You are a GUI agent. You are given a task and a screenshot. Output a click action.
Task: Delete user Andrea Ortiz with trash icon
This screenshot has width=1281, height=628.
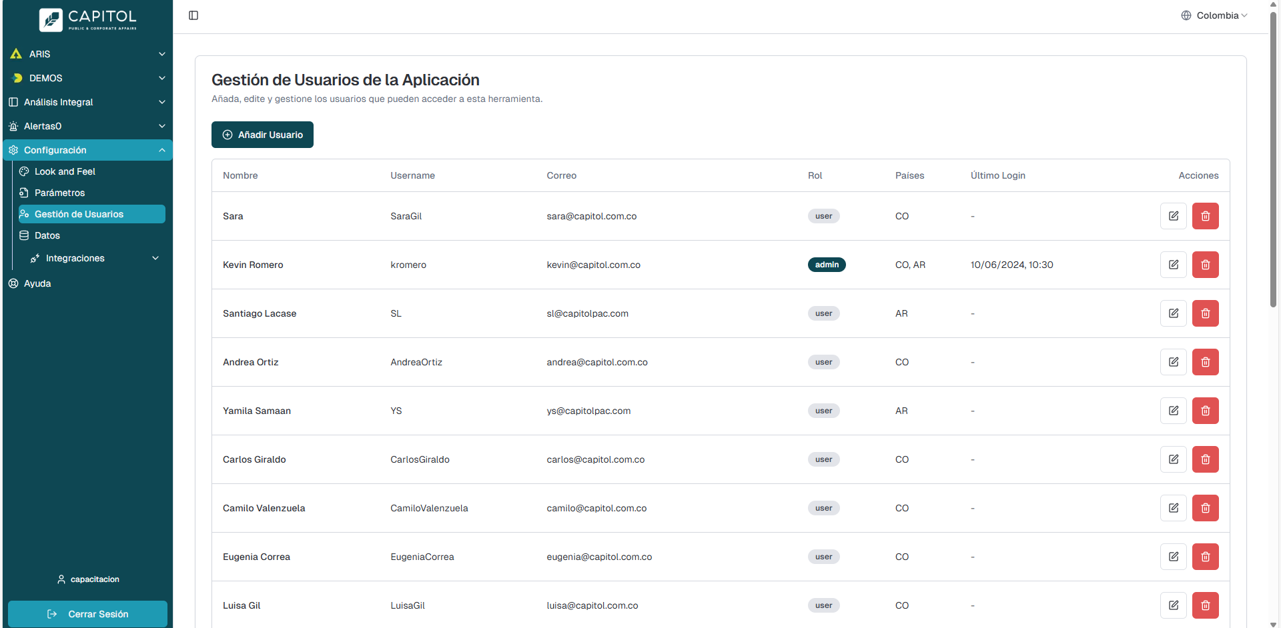[x=1205, y=362]
